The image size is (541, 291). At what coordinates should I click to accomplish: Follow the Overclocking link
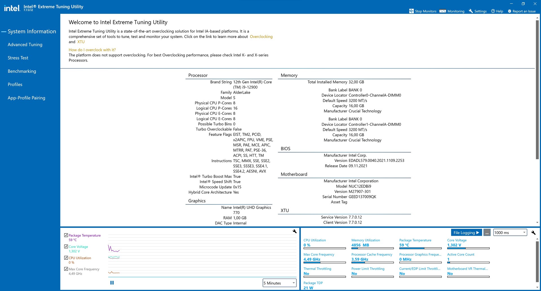[x=261, y=37]
